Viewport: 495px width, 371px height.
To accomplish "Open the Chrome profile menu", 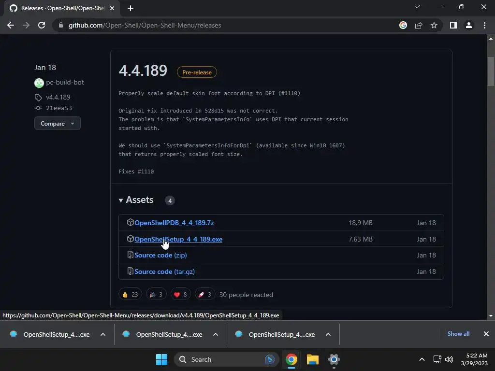I will pyautogui.click(x=469, y=25).
